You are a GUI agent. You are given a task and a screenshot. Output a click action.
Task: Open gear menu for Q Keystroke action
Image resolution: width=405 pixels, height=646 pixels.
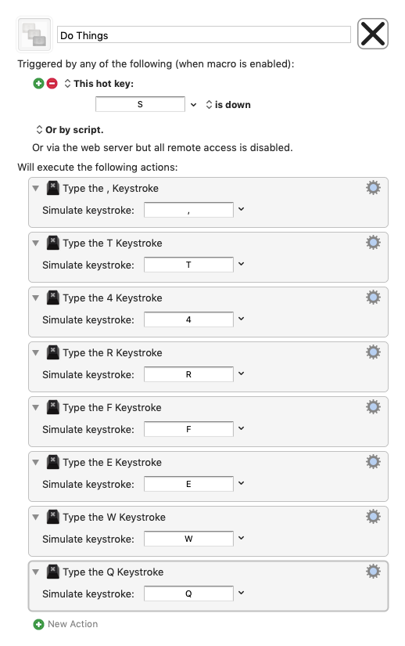pos(373,572)
